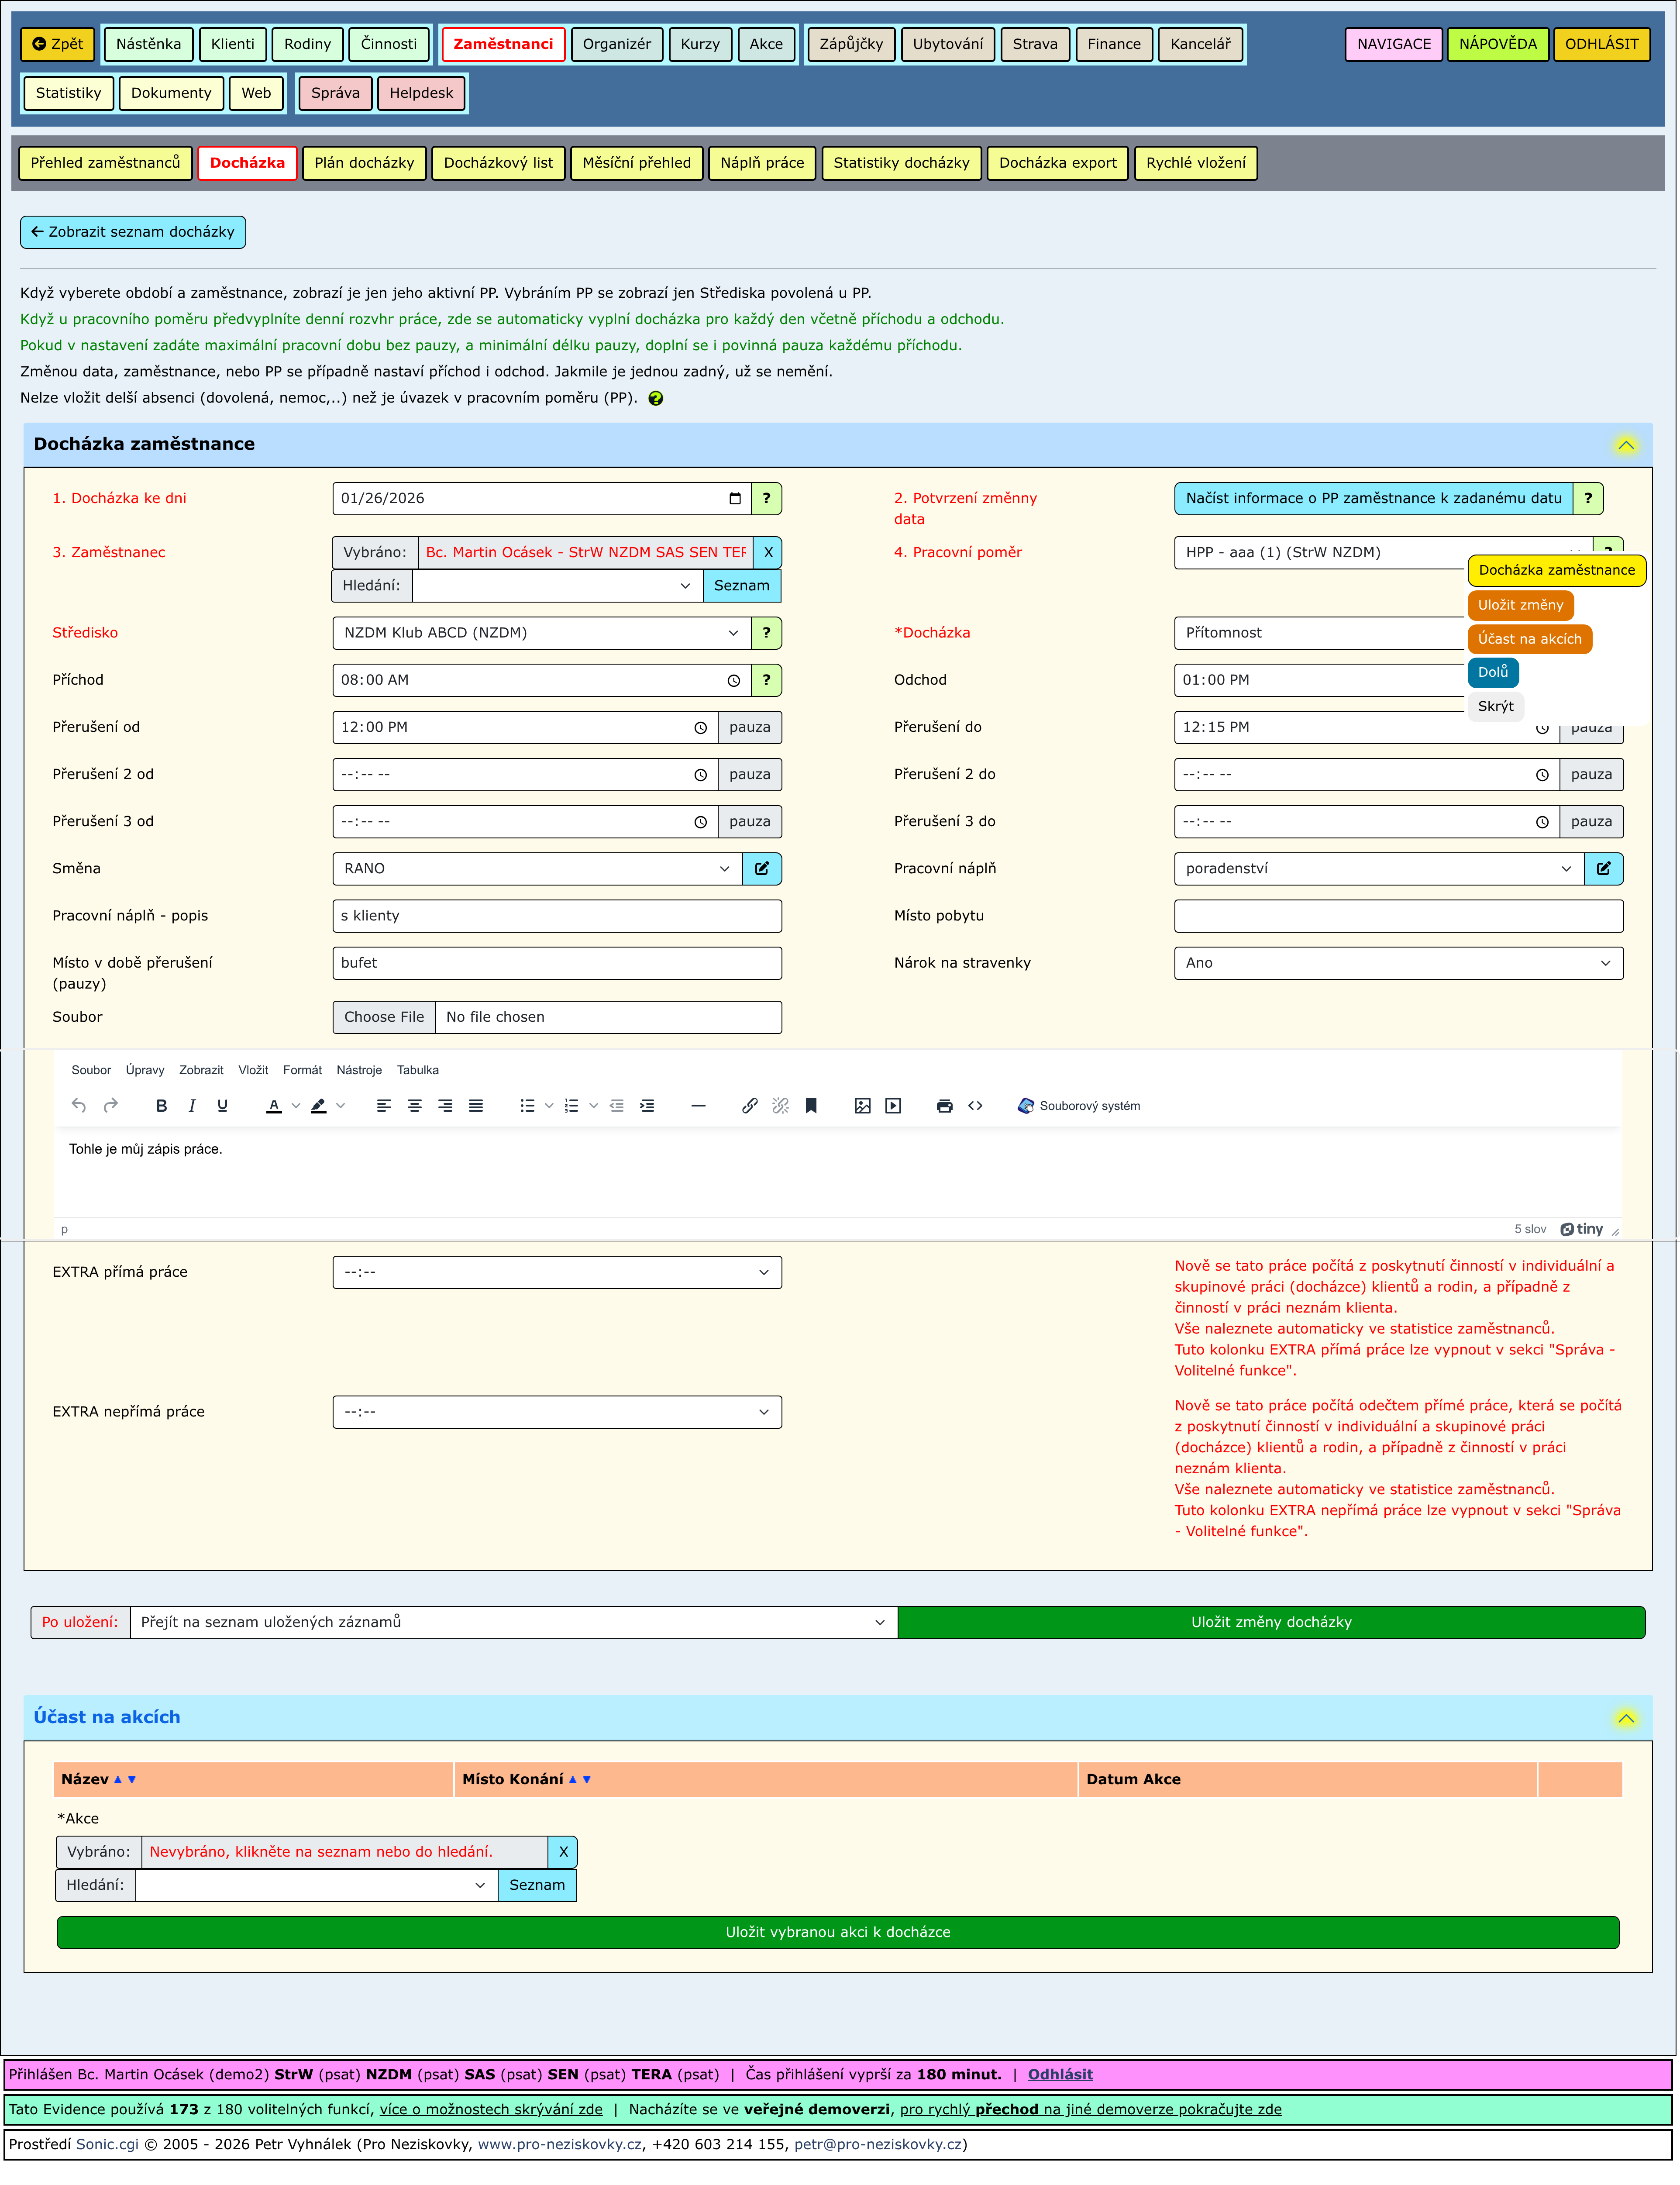Click the bookmark anchor icon
The height and width of the screenshot is (2185, 1680).
coord(811,1105)
